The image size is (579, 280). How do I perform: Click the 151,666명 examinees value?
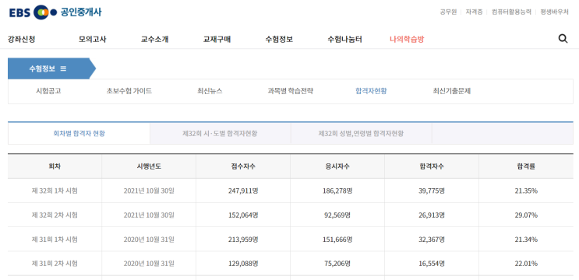(337, 240)
